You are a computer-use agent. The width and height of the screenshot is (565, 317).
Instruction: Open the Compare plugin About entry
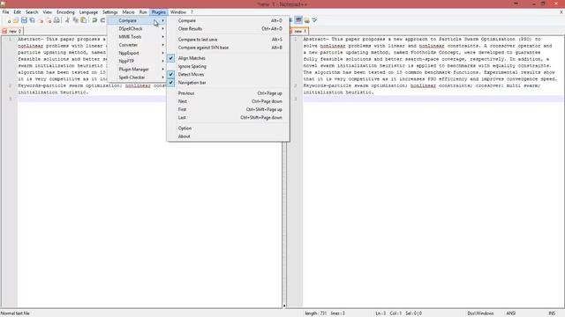click(x=228, y=136)
